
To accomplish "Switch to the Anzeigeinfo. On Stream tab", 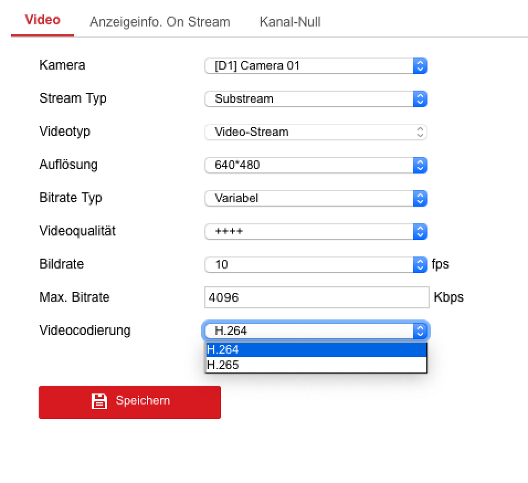I will (x=160, y=22).
